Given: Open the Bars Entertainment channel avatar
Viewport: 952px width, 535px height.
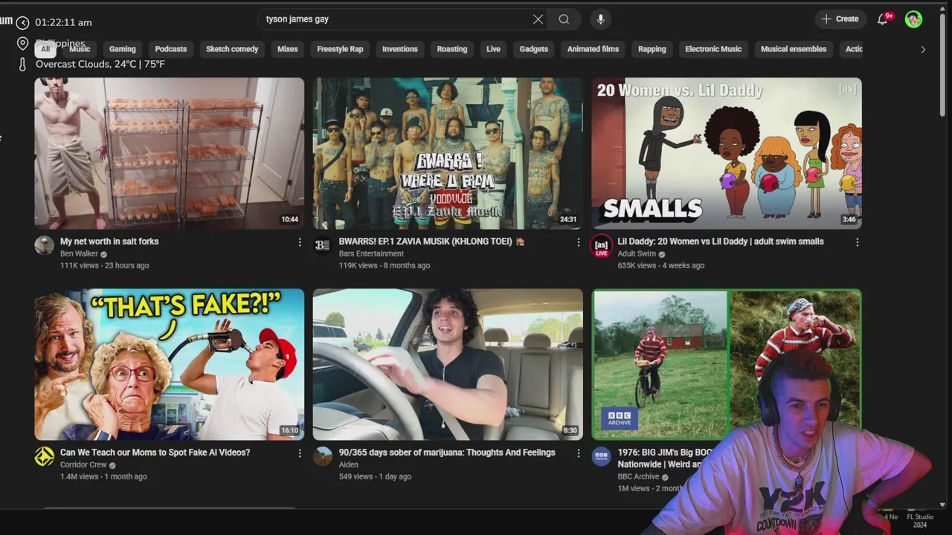Looking at the screenshot, I should 323,246.
